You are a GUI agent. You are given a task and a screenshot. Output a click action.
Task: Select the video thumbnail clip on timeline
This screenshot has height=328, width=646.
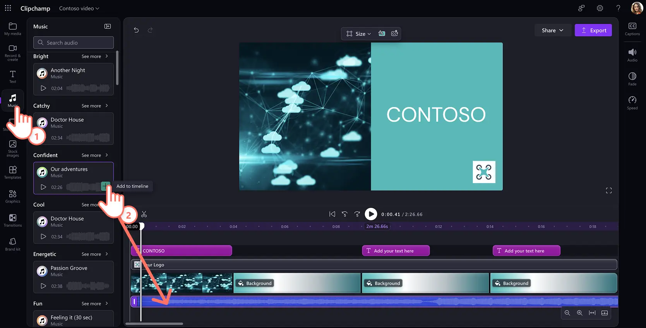coord(182,283)
